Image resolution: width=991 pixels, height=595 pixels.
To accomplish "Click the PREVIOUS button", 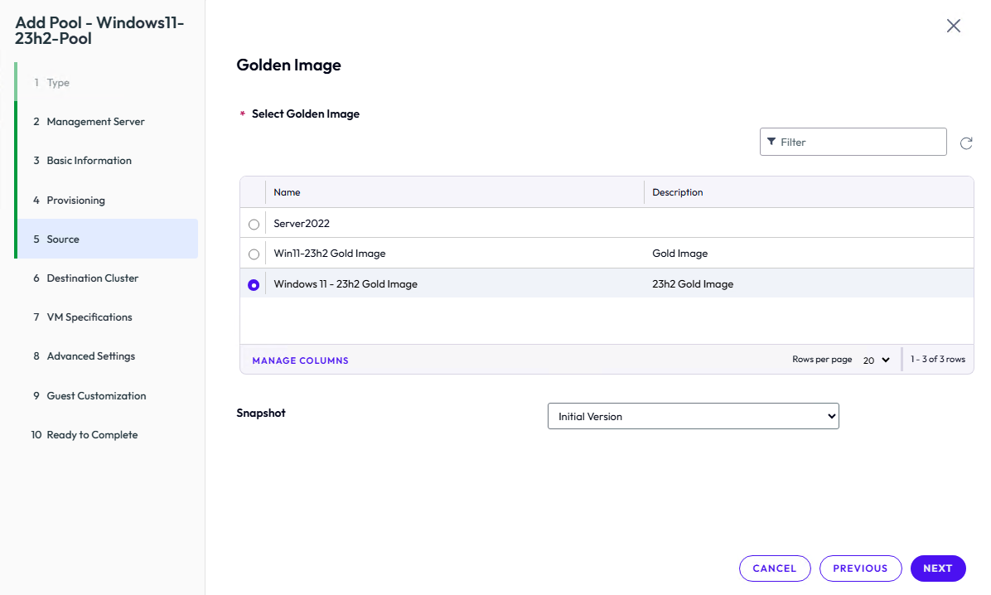I will [x=860, y=568].
